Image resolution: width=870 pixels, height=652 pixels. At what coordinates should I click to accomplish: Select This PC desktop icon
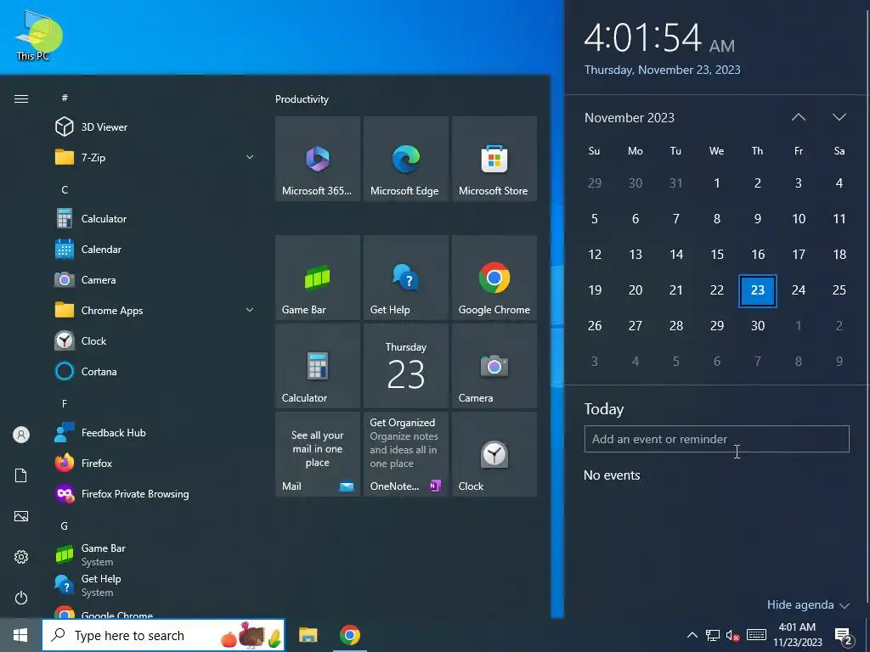33,35
